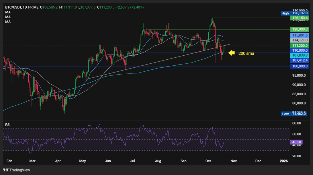Click the gray 114,171.0 MA value tag

pyautogui.click(x=300, y=40)
